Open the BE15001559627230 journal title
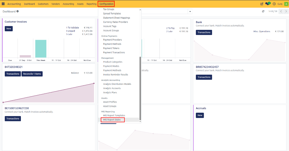The height and width of the screenshot is (151, 289). pyautogui.click(x=17, y=108)
